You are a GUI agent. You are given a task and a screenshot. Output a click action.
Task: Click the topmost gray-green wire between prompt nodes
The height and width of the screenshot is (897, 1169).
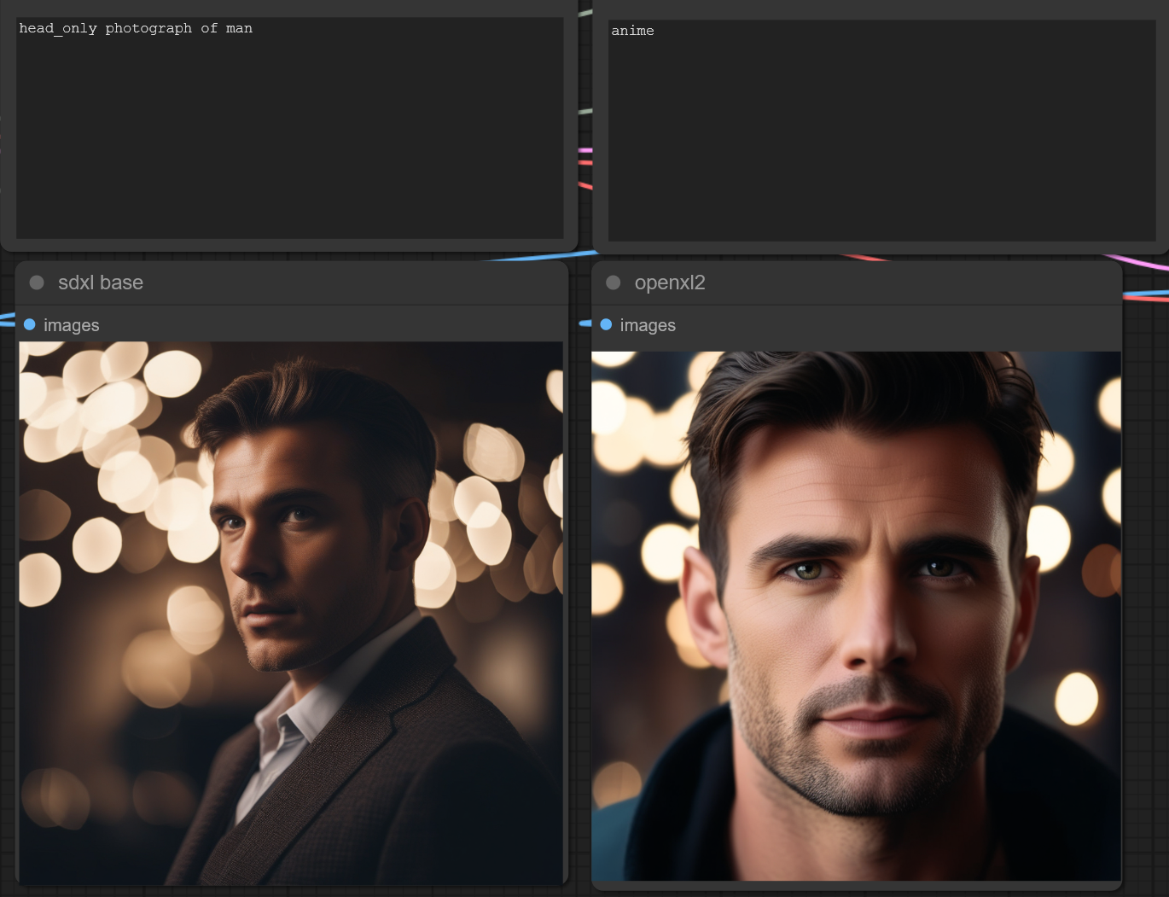point(585,13)
